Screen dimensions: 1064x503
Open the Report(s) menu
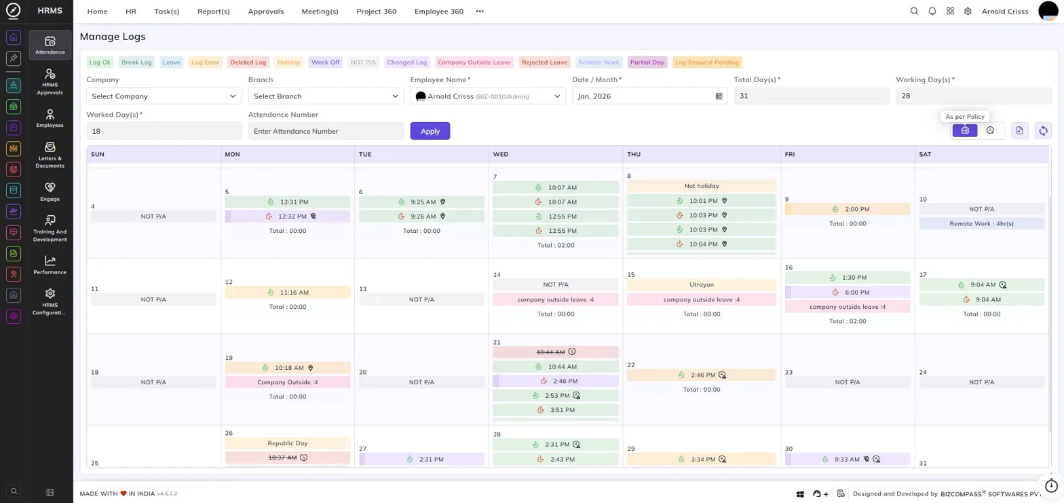click(x=214, y=12)
